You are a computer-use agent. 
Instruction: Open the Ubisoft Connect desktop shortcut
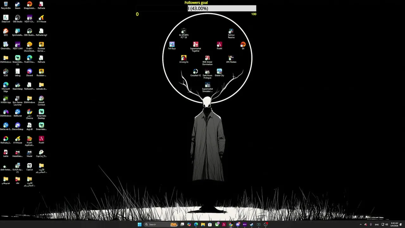coord(41,101)
